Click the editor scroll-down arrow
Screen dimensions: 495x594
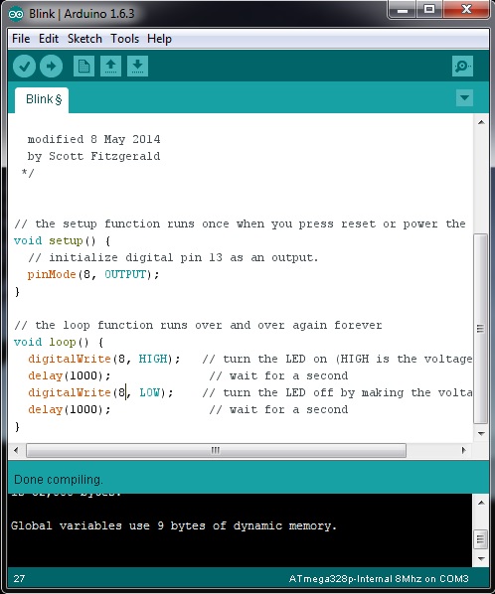[x=481, y=434]
